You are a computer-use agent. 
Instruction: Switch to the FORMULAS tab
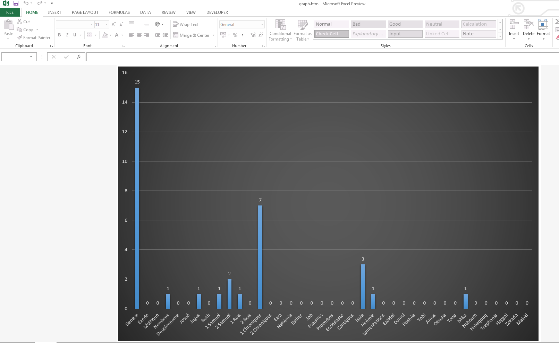[x=119, y=12]
